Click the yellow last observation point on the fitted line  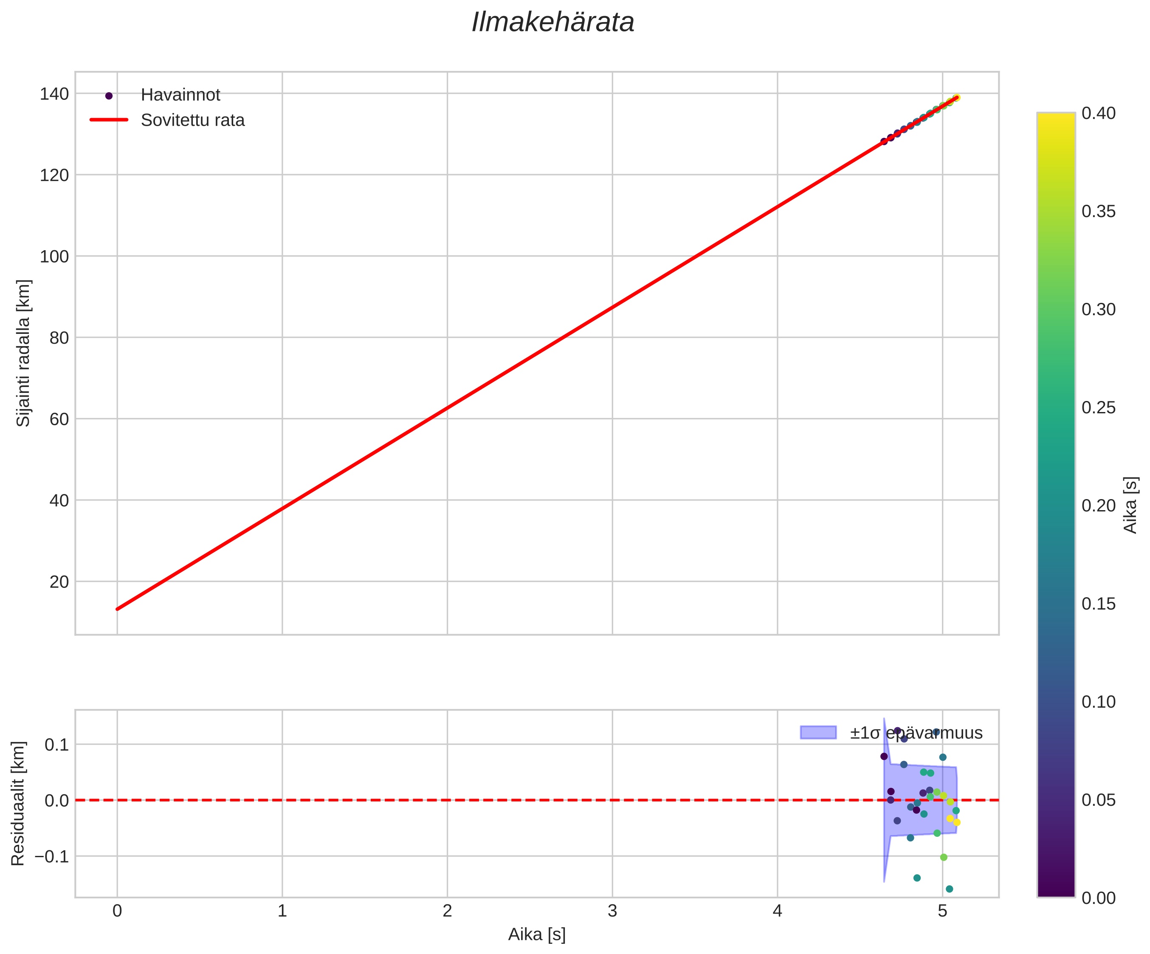click(x=956, y=98)
